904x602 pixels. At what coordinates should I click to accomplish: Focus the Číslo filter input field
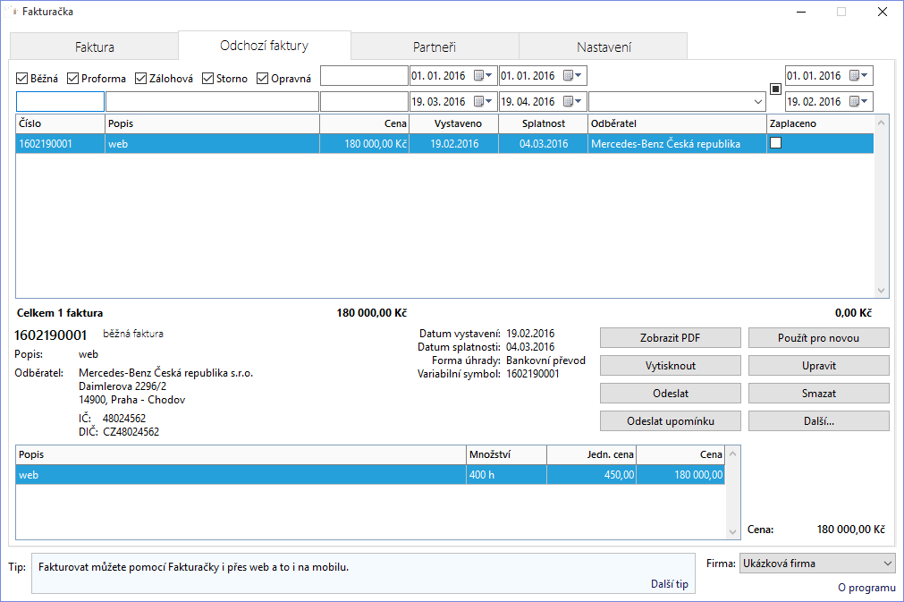(60, 101)
